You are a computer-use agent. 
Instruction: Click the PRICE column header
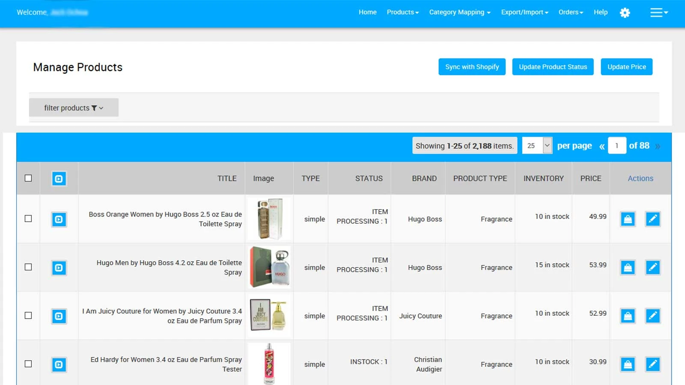(x=591, y=178)
